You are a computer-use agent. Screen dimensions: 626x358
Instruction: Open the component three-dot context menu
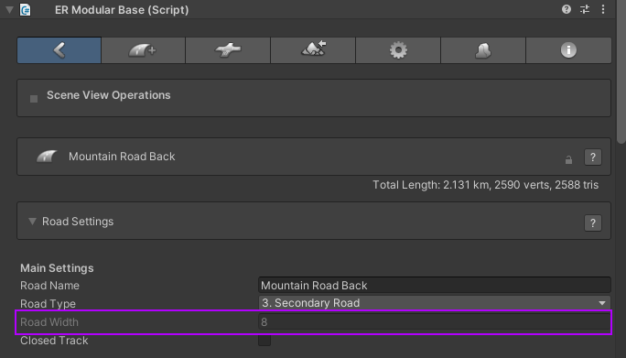tap(603, 9)
